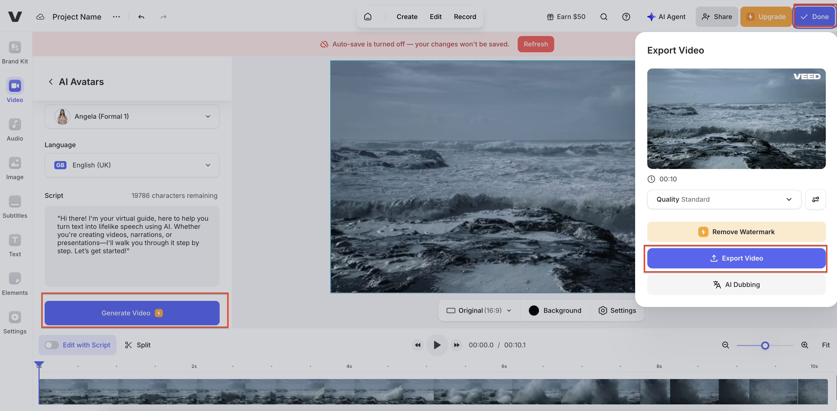Toggle Edit with Script switch

point(52,345)
